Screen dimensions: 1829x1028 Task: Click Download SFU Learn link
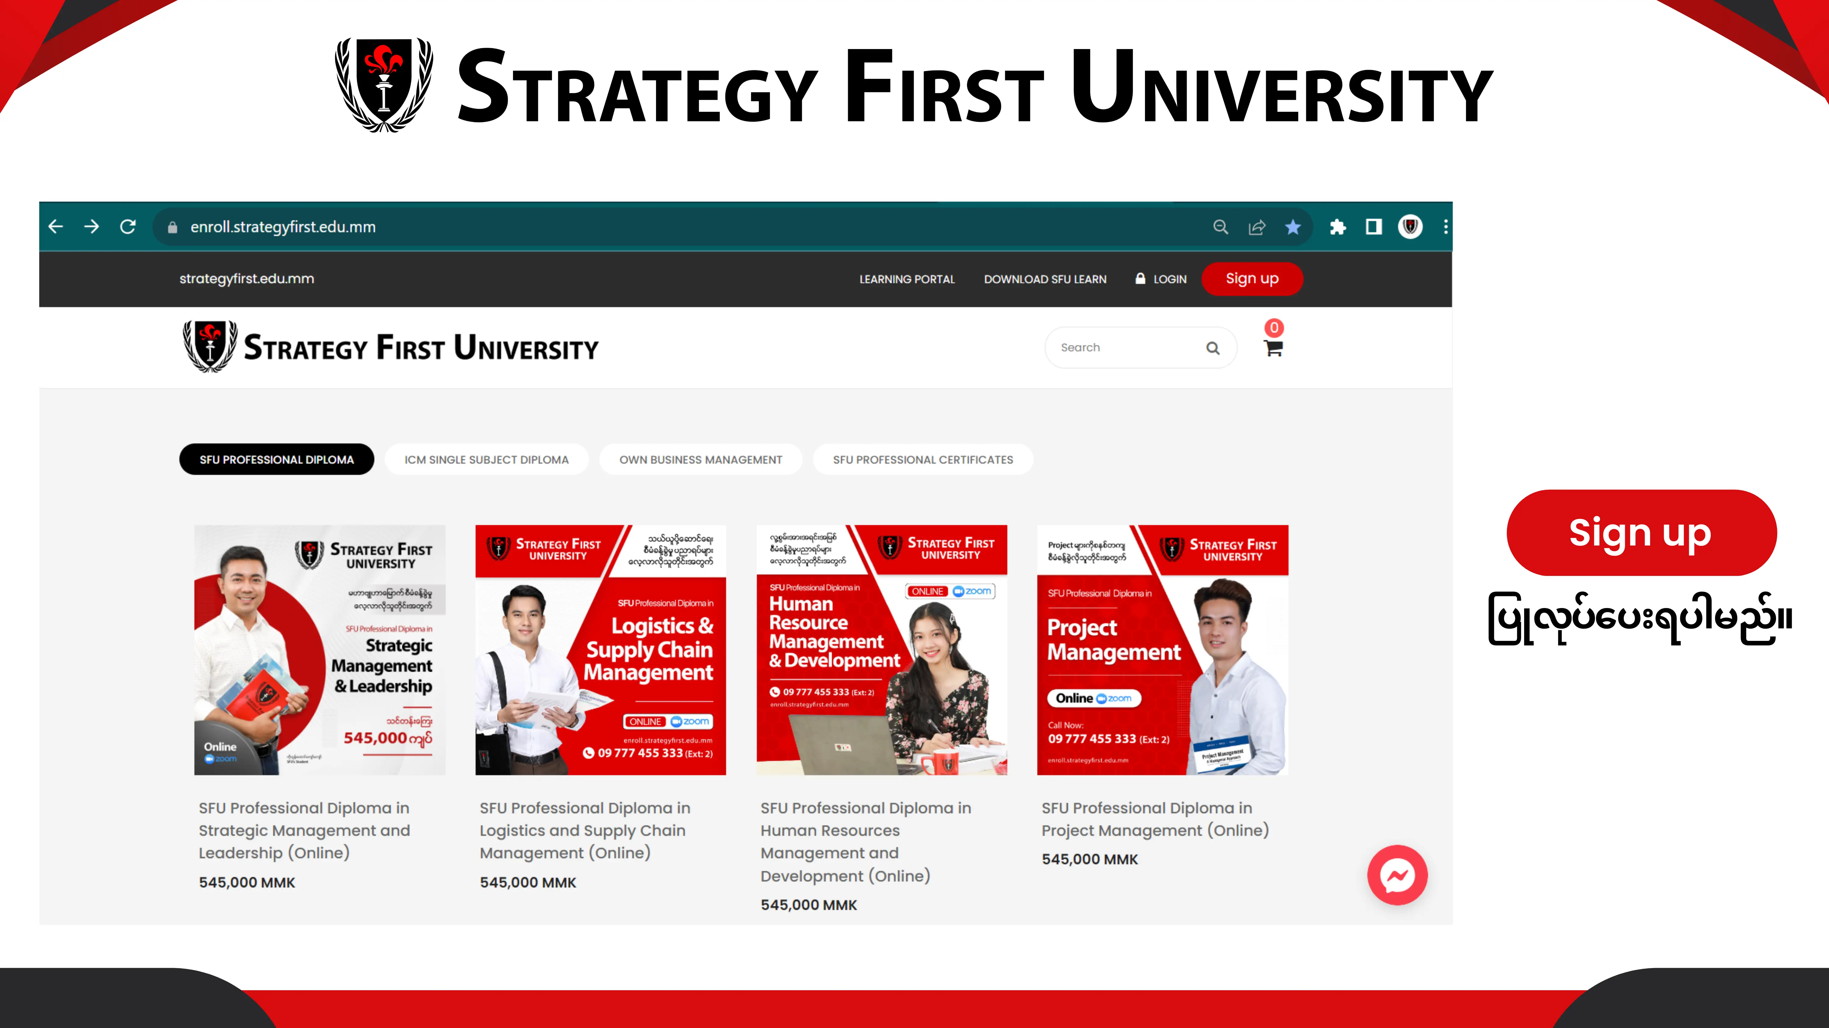click(x=1045, y=280)
